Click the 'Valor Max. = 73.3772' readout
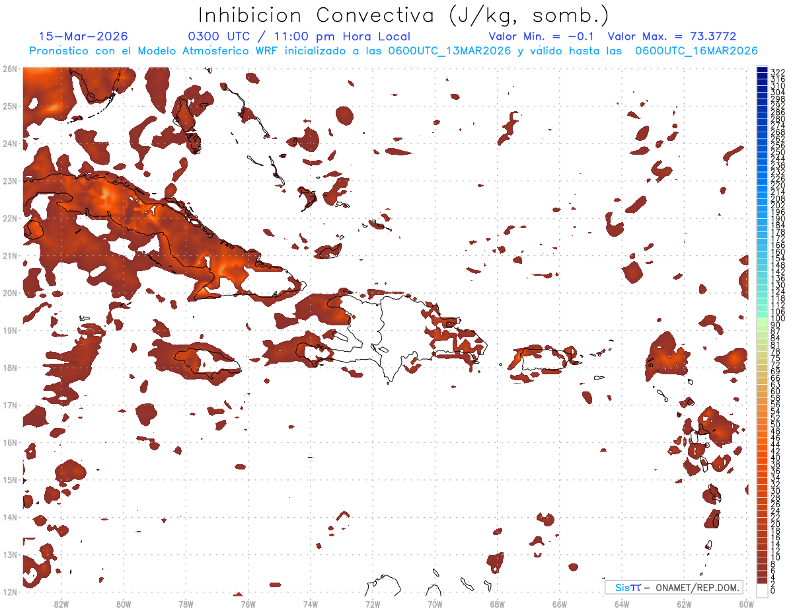This screenshot has height=613, width=793. point(672,36)
